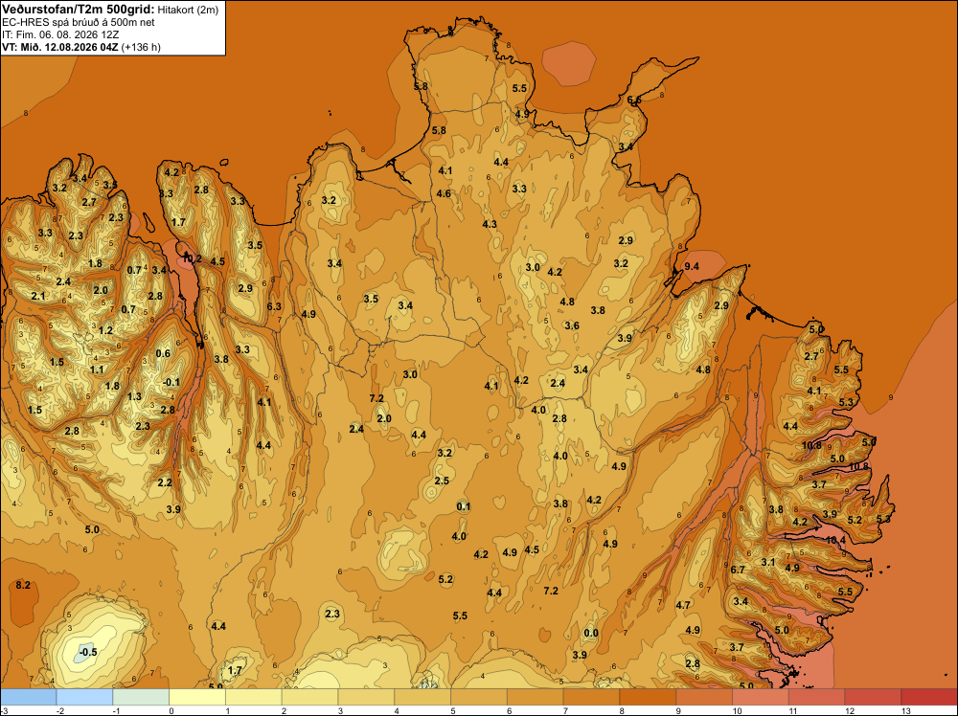Select the 9.4 coastal temperature reading
Image resolution: width=958 pixels, height=716 pixels.
tap(691, 266)
